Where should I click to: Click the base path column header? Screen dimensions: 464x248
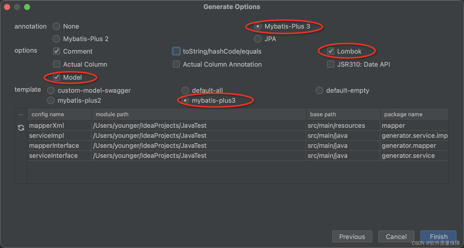click(343, 114)
